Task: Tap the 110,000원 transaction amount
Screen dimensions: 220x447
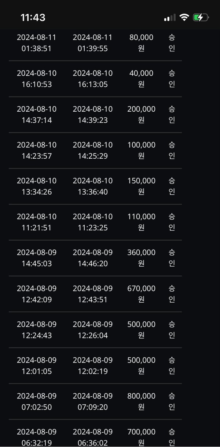Action: click(141, 222)
